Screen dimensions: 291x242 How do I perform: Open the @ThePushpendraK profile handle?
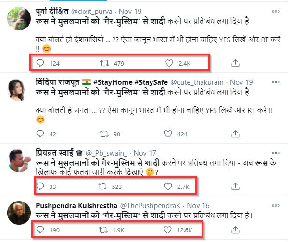(150, 206)
